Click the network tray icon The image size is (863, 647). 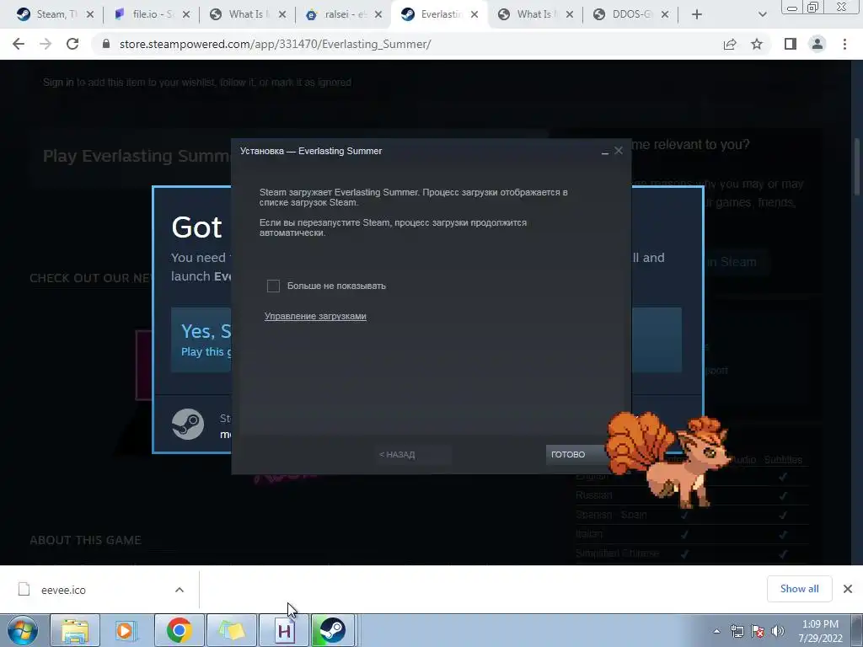[x=737, y=631]
